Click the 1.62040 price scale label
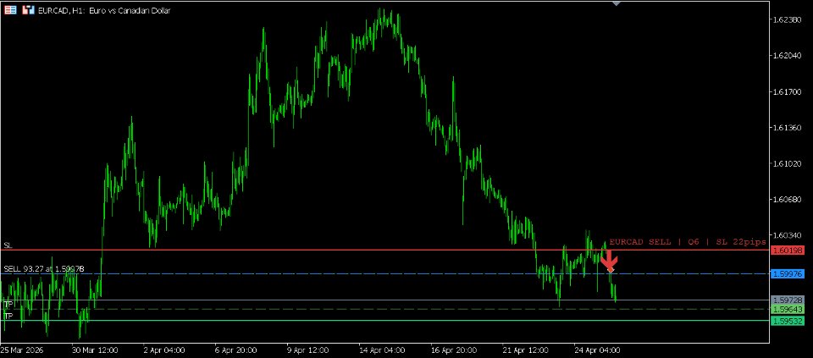The width and height of the screenshot is (813, 358). [x=787, y=56]
